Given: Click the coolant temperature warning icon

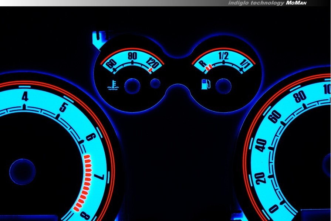Looking at the screenshot, I should coord(113,85).
